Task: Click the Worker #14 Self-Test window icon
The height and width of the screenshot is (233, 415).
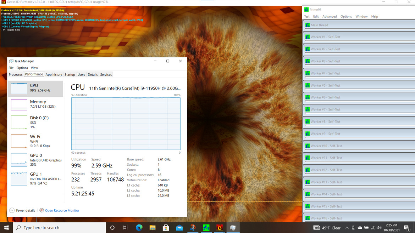Action: (307, 194)
